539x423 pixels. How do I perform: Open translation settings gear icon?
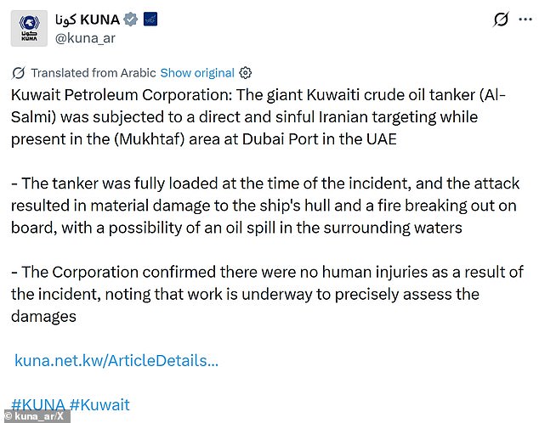coord(246,72)
